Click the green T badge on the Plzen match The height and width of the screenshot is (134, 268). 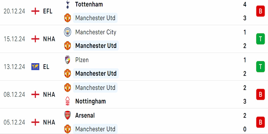click(261, 66)
